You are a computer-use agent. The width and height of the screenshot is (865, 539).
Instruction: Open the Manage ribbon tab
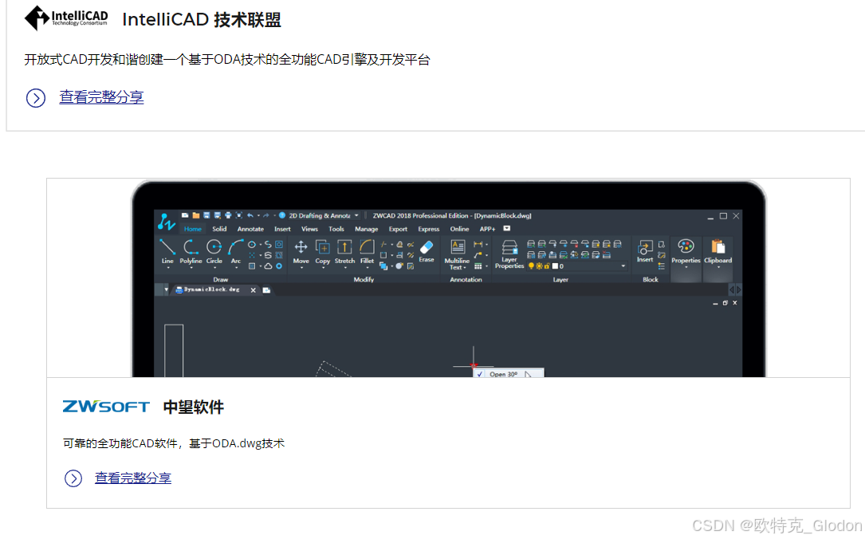pos(366,229)
